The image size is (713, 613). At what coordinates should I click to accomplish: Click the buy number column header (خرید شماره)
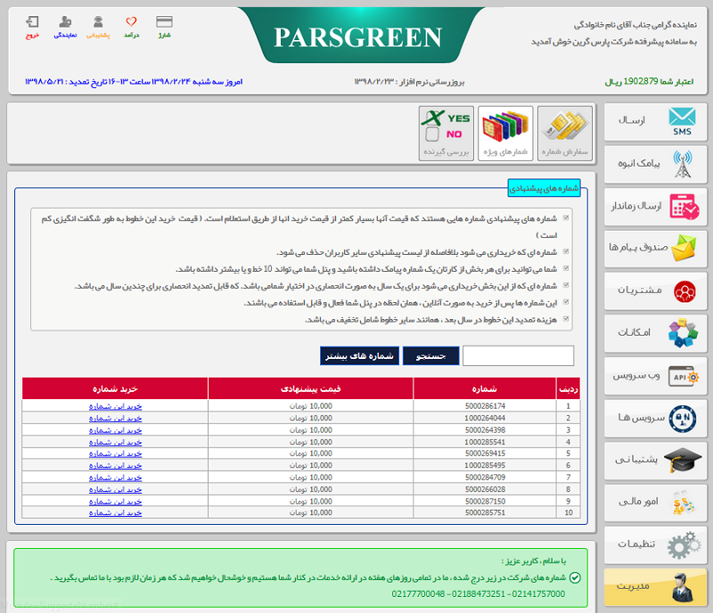(x=115, y=388)
